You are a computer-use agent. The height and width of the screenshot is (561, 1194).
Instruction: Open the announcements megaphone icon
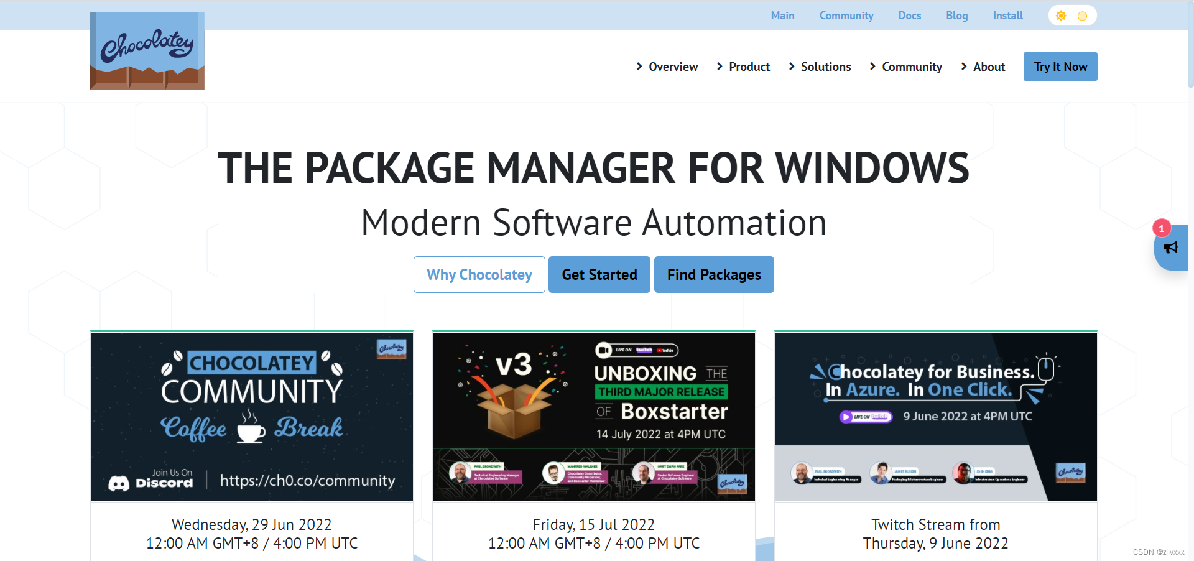[x=1171, y=248]
